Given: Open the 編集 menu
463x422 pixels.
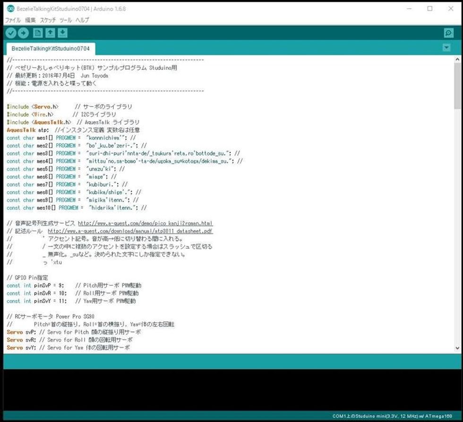Looking at the screenshot, I should [31, 20].
